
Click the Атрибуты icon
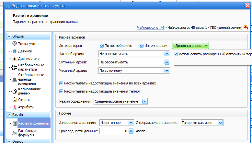tap(15, 107)
